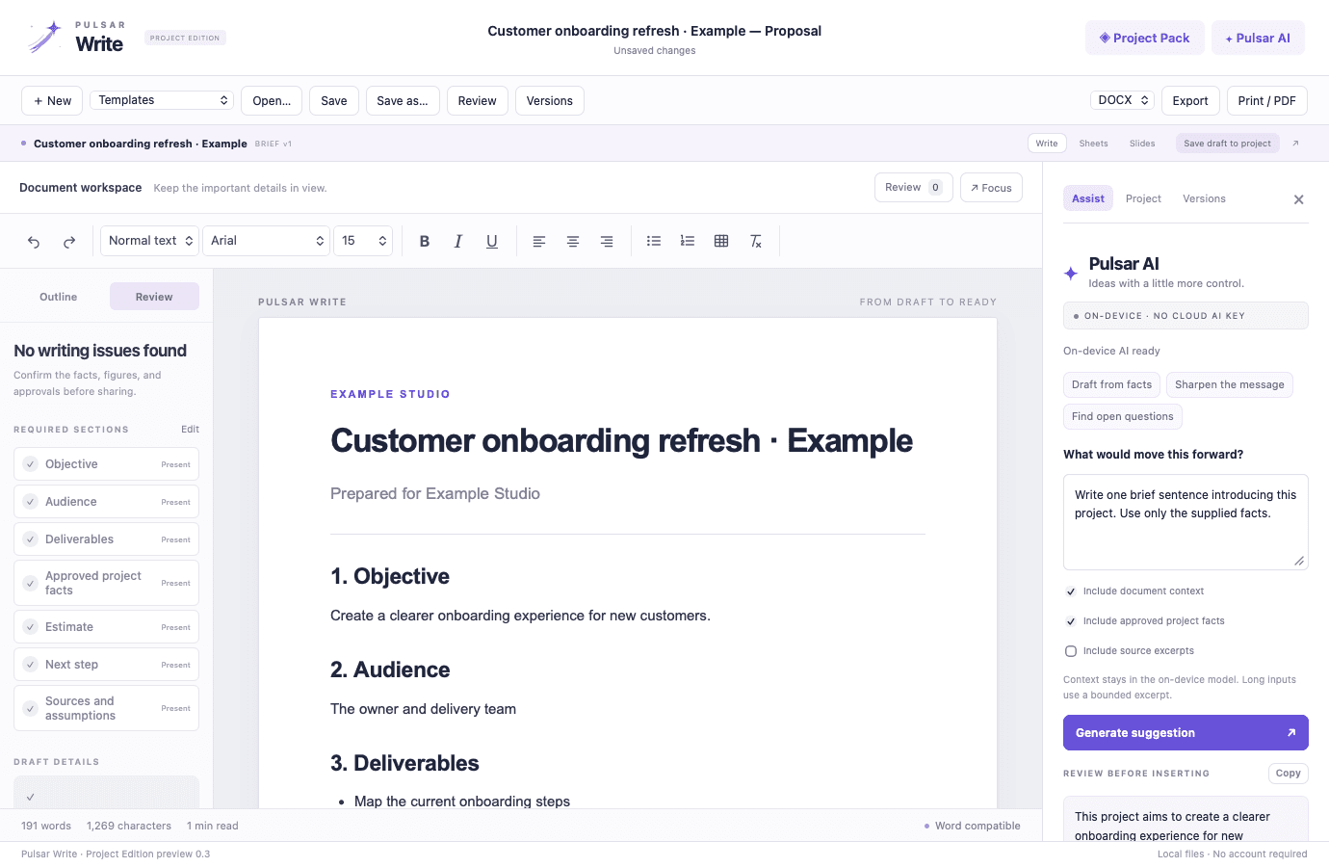1329x867 pixels.
Task: Insert a bulleted list
Action: pyautogui.click(x=654, y=241)
